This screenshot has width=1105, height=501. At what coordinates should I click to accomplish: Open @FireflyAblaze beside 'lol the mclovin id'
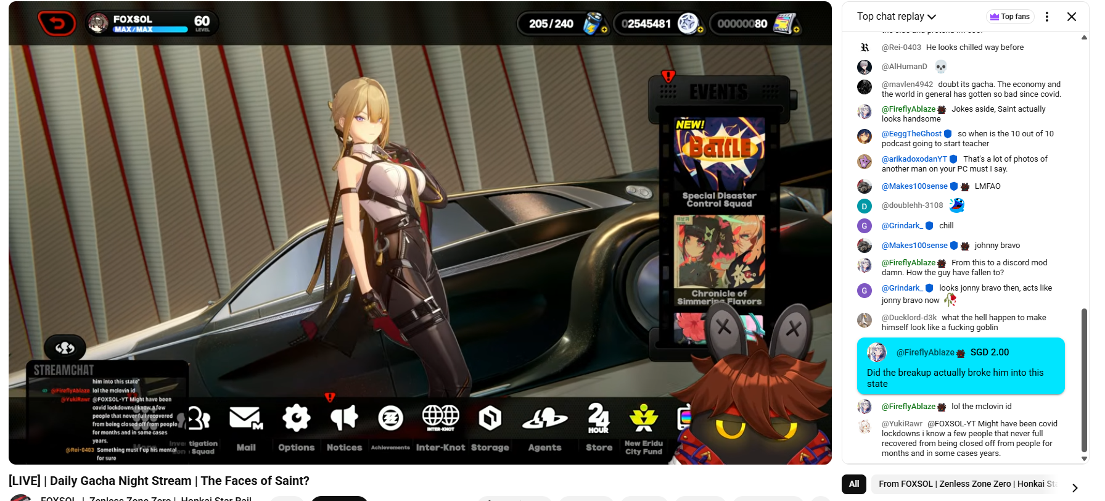click(x=908, y=407)
